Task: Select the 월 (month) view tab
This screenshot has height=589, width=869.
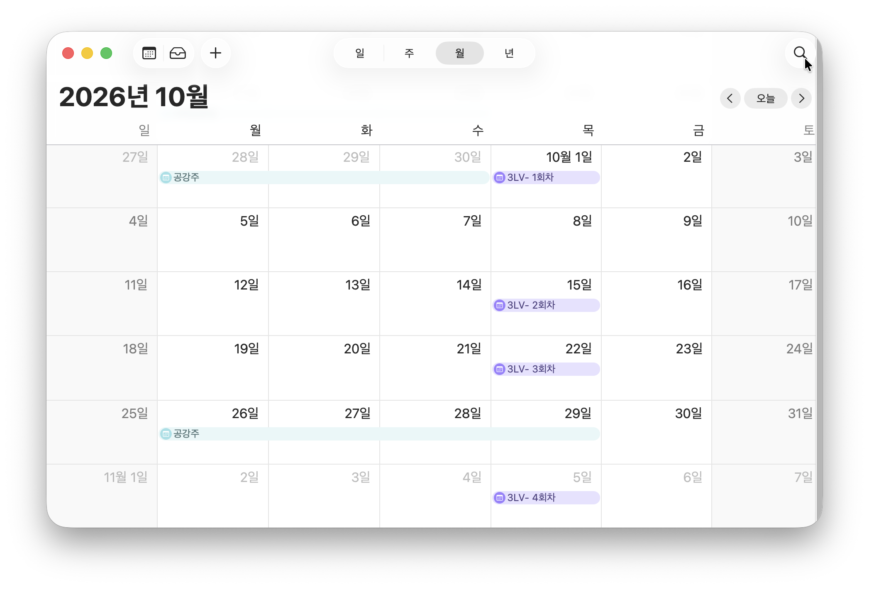Action: tap(459, 53)
